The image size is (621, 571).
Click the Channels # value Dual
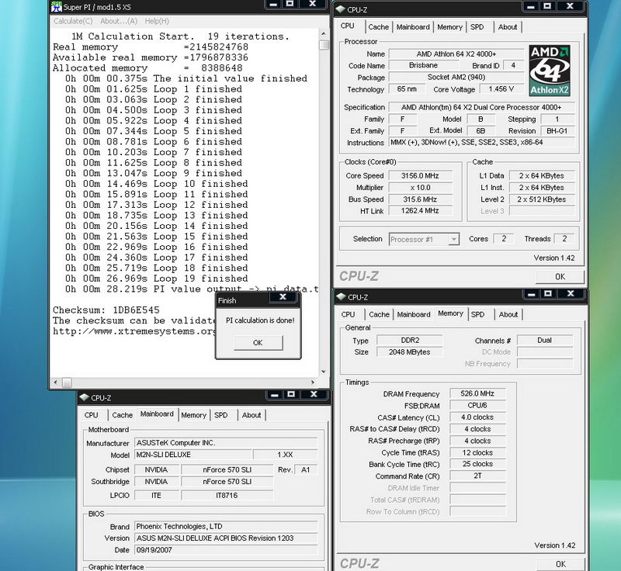(x=545, y=341)
